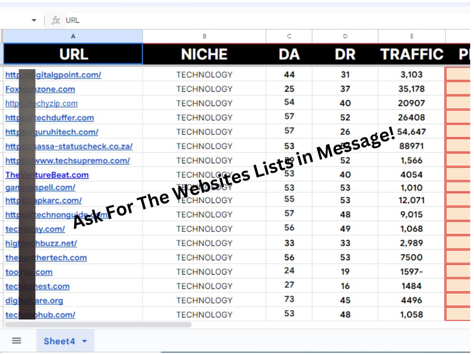Select DA value 44 for digitalgpoint.com
Viewport: 474px width, 355px height.
tap(289, 74)
